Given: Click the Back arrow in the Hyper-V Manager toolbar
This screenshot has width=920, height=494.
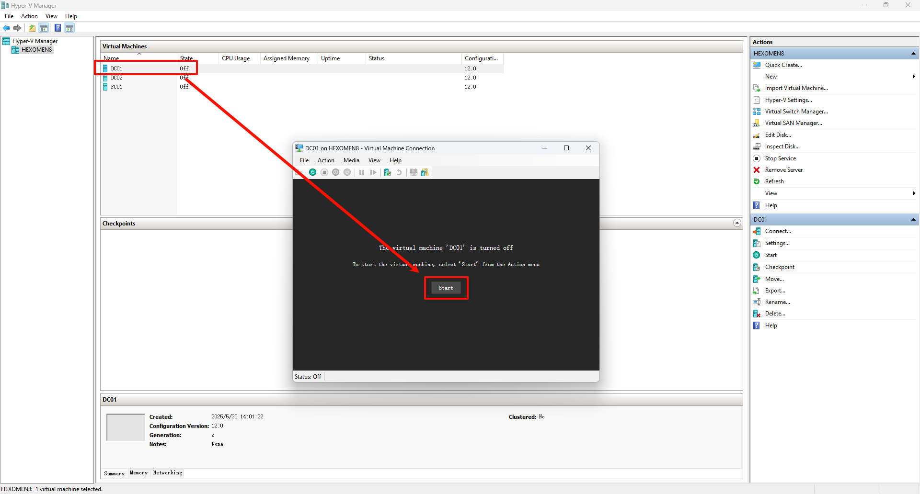Looking at the screenshot, I should 6,28.
